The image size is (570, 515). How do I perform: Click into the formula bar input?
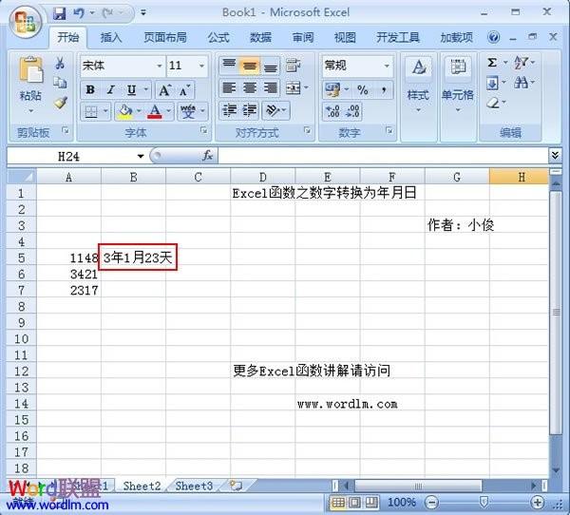pos(383,156)
